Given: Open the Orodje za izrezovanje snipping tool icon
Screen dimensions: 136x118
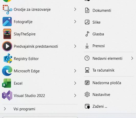Looking at the screenshot, I should click(7, 9).
